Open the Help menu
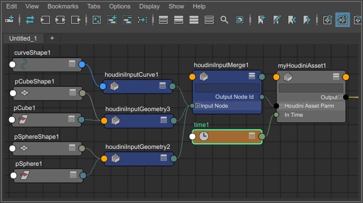The width and height of the screenshot is (363, 203). [199, 6]
